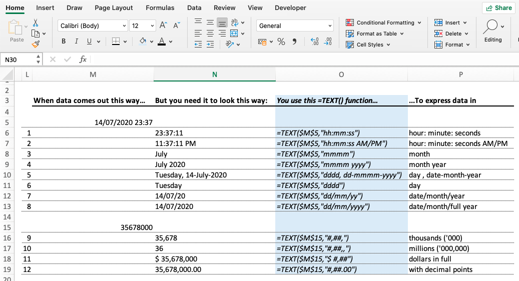Click the Wrap Text icon

(235, 22)
